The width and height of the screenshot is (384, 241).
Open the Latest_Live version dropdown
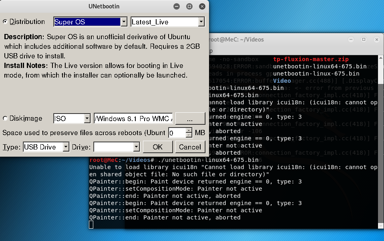(168, 22)
